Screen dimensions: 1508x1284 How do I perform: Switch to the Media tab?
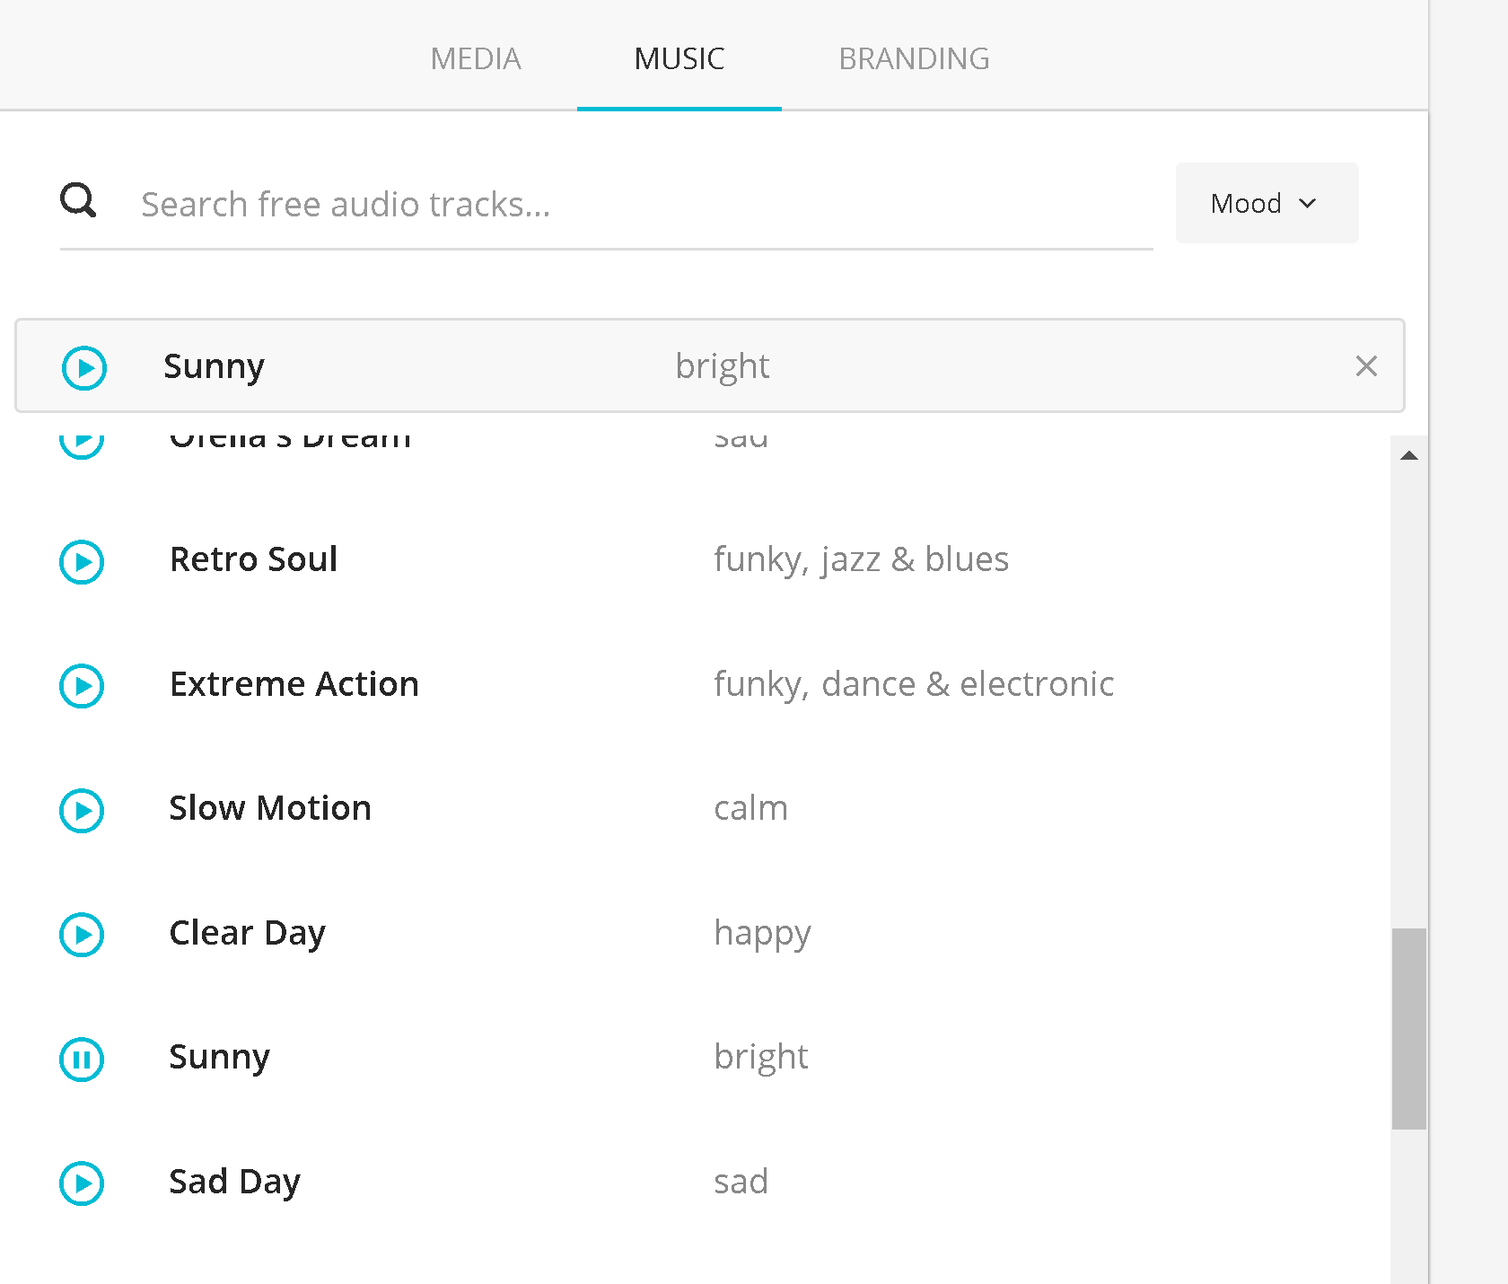pyautogui.click(x=476, y=58)
